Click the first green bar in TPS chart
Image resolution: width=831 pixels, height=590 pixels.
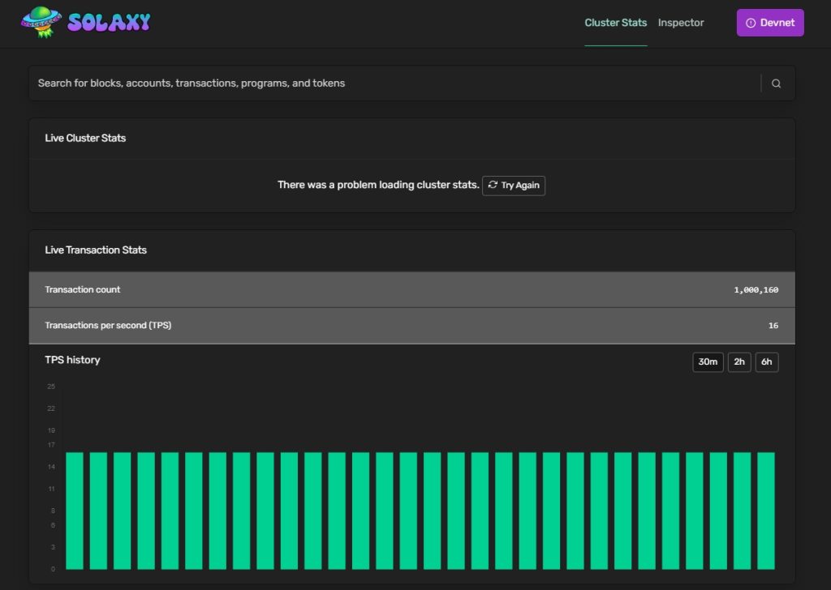[x=75, y=511]
